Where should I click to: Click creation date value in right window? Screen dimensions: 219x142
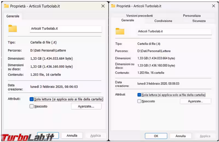point(158,84)
